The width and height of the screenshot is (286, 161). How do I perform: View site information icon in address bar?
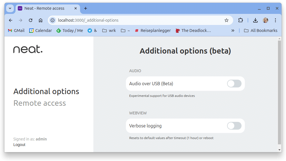click(x=53, y=20)
